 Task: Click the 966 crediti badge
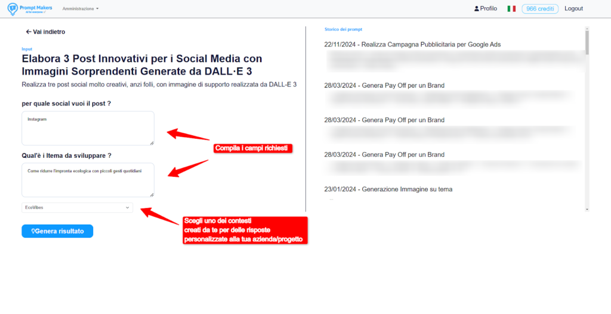click(539, 8)
